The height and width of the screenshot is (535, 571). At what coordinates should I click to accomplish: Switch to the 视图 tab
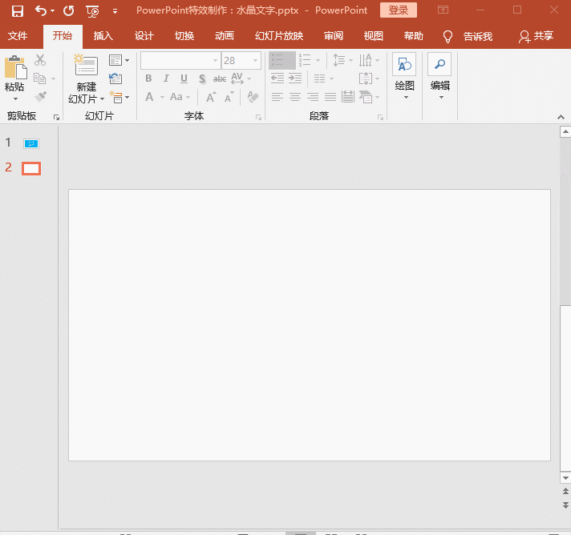pyautogui.click(x=373, y=36)
